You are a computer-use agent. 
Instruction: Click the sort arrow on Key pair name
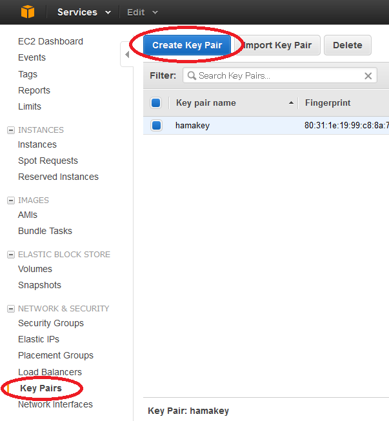(x=291, y=103)
